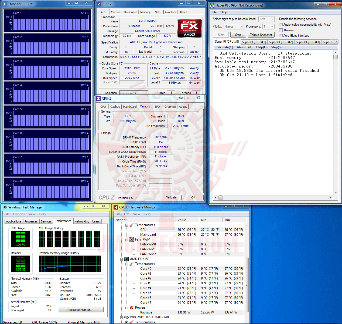This screenshot has height=324, width=342.
Task: Toggle the Themes checkbox in Hyper PI
Action: (281, 30)
